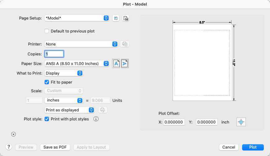Open help with the question mark button

click(9, 147)
